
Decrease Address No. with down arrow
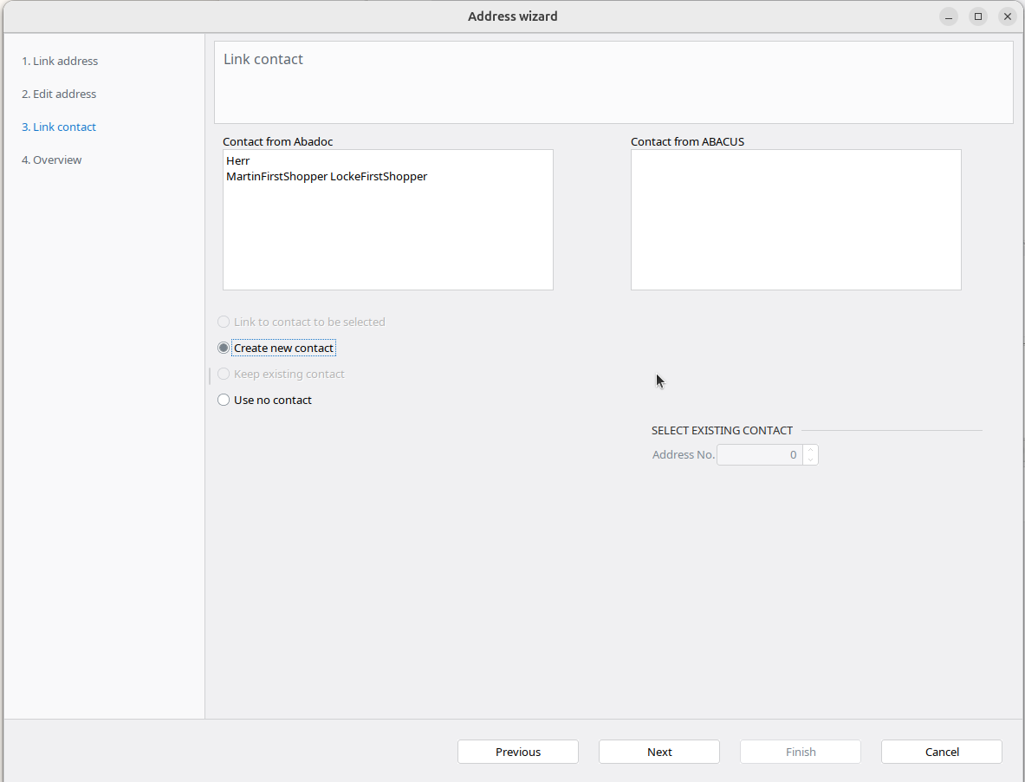tap(810, 459)
